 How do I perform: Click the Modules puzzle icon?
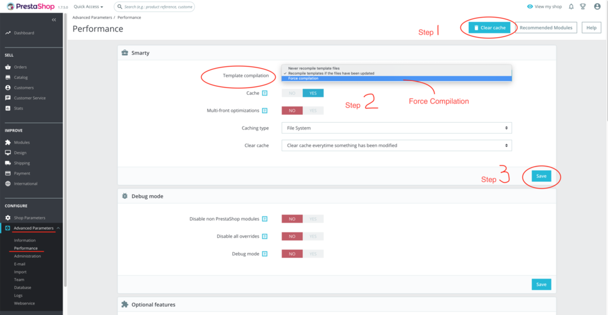pos(8,142)
